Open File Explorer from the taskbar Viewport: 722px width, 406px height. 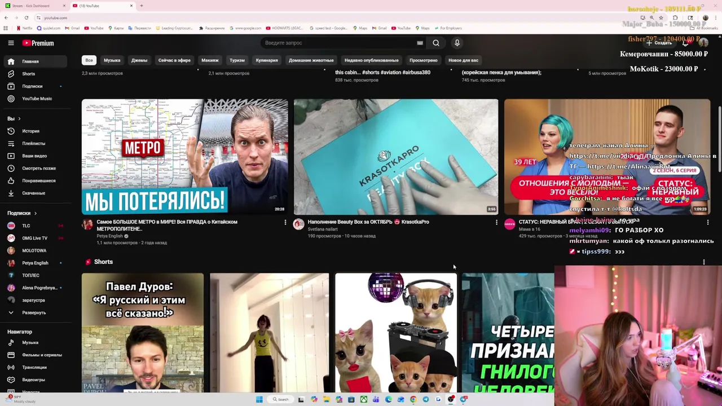click(x=326, y=399)
